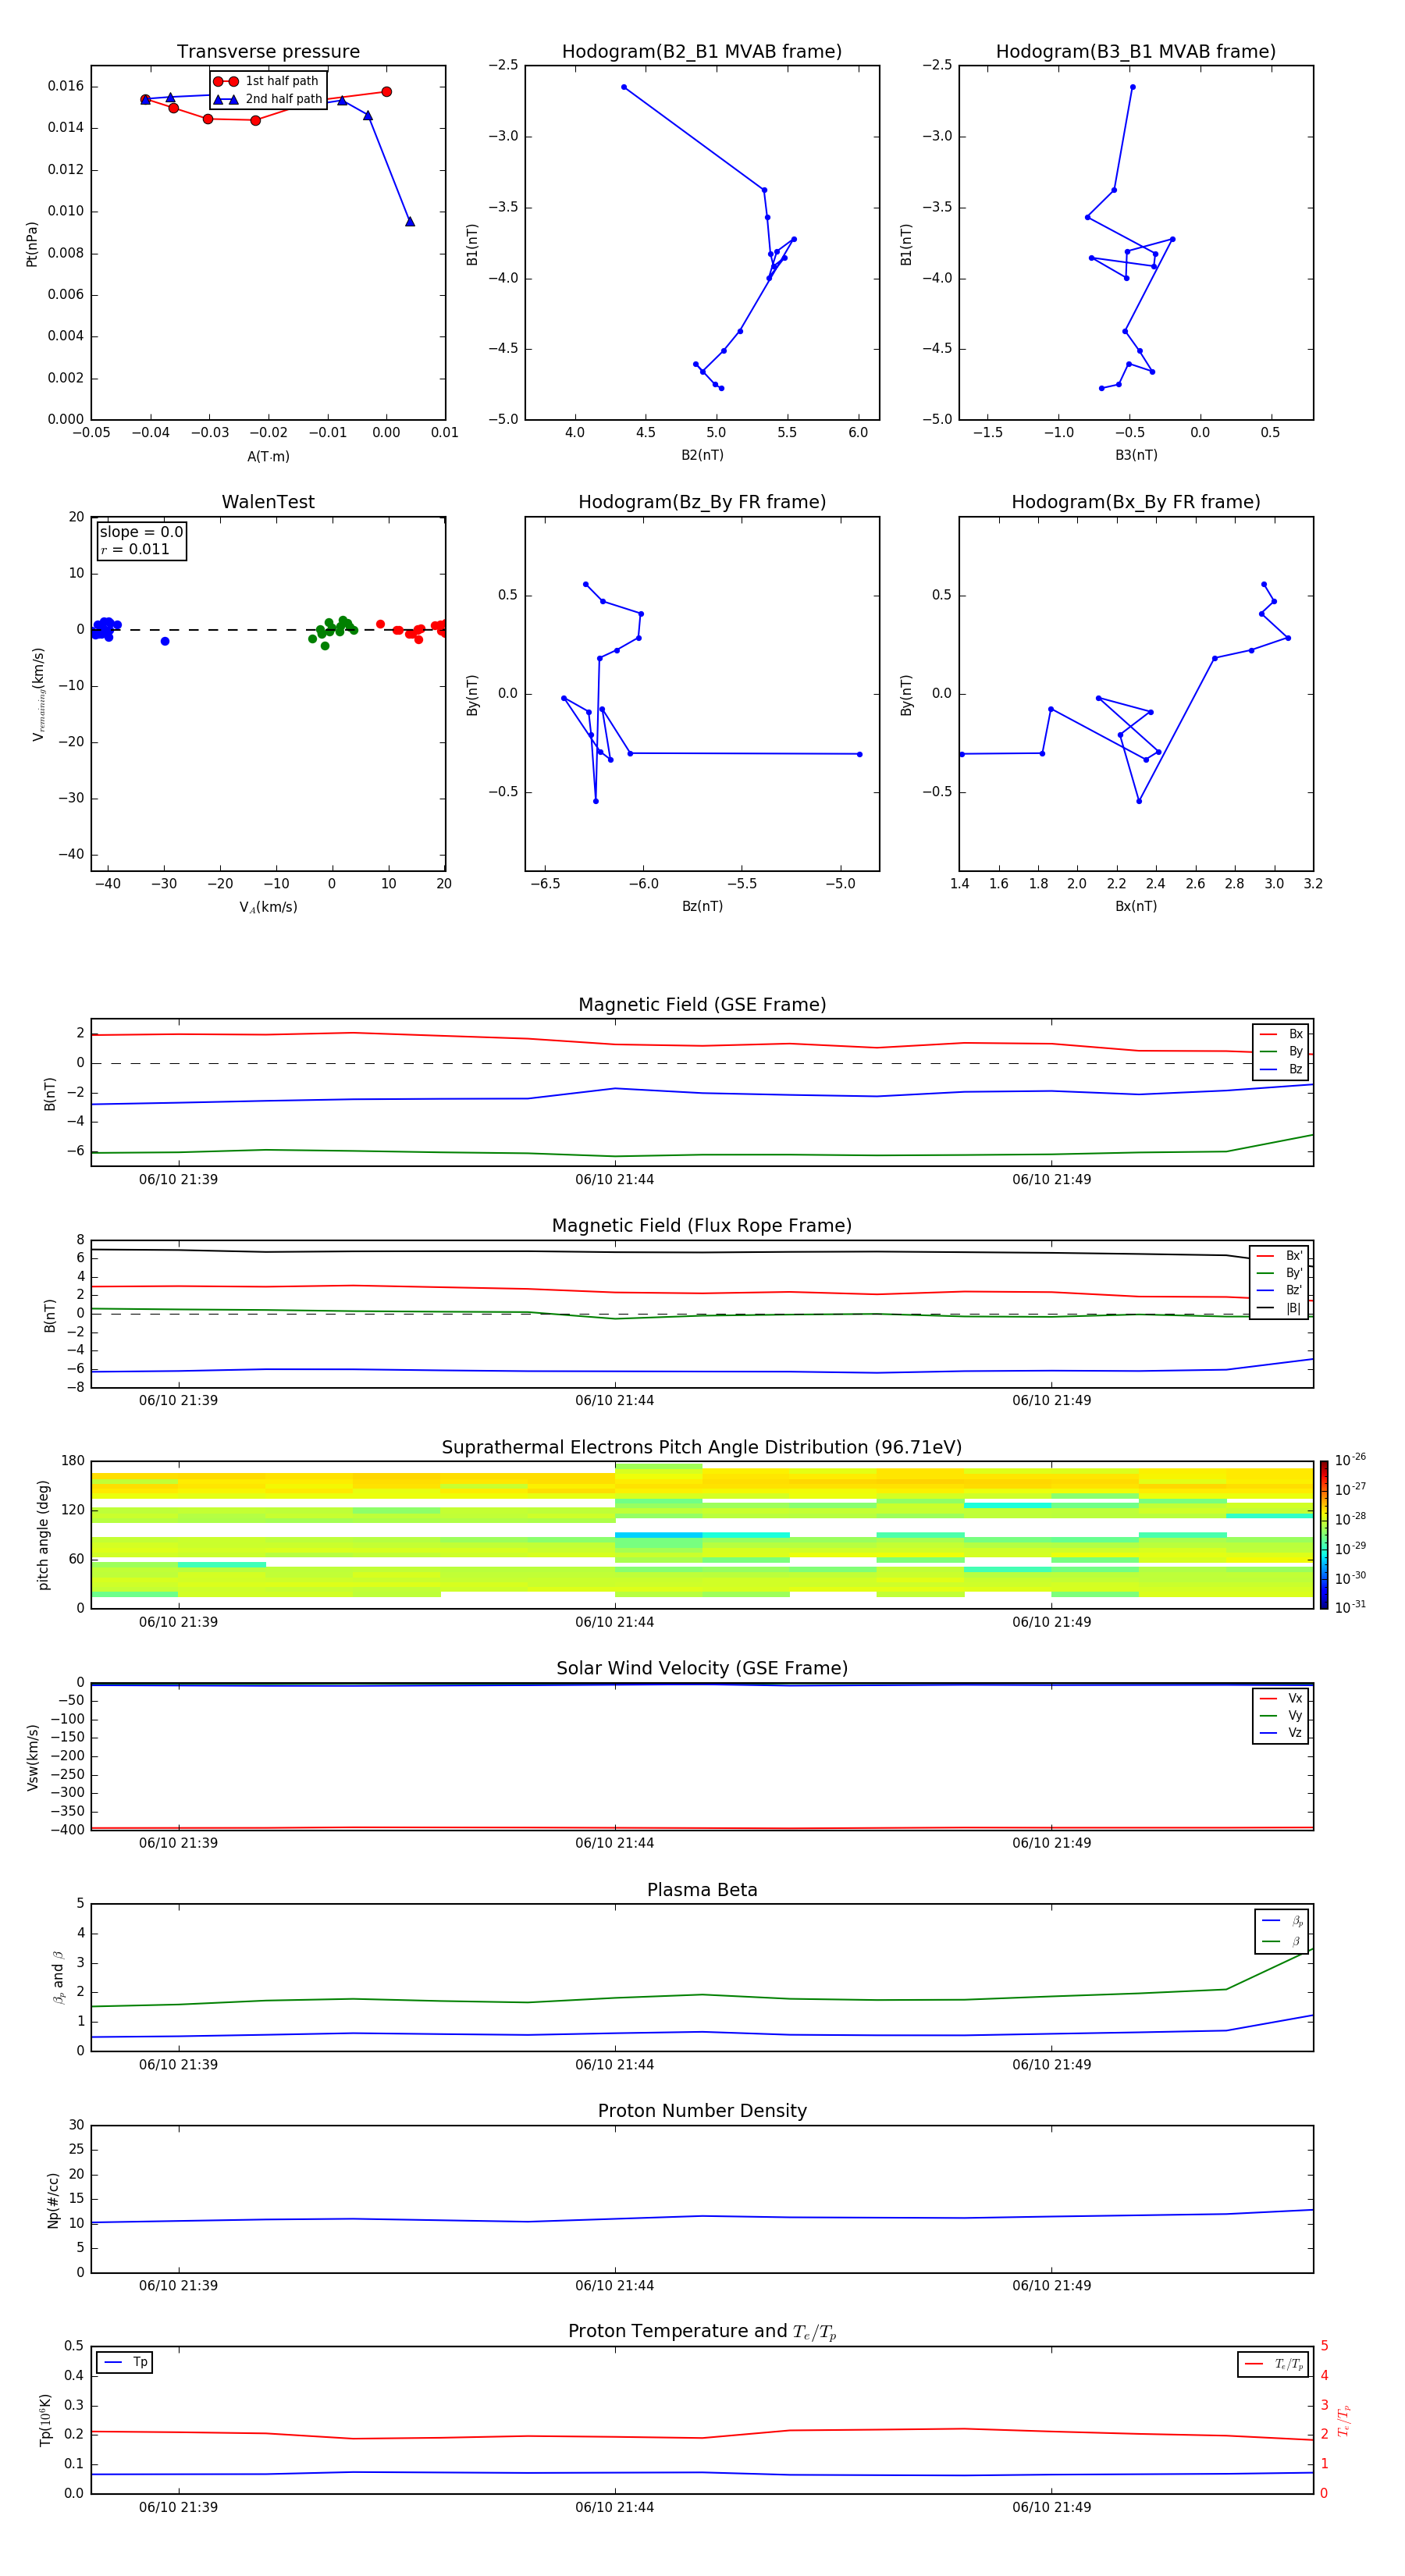This screenshot has height=2576, width=1405.
Task: Click the 'Hodogram(Bx_By FR frame)' title
Action: (x=1136, y=502)
